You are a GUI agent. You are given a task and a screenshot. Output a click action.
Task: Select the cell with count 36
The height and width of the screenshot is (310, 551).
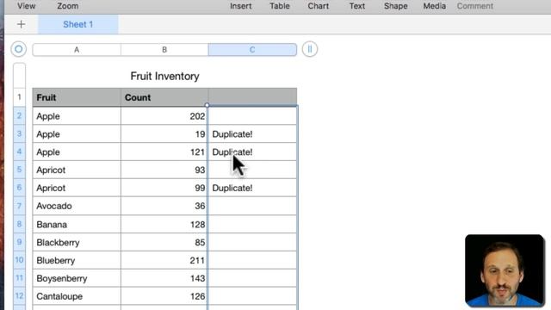pos(164,206)
